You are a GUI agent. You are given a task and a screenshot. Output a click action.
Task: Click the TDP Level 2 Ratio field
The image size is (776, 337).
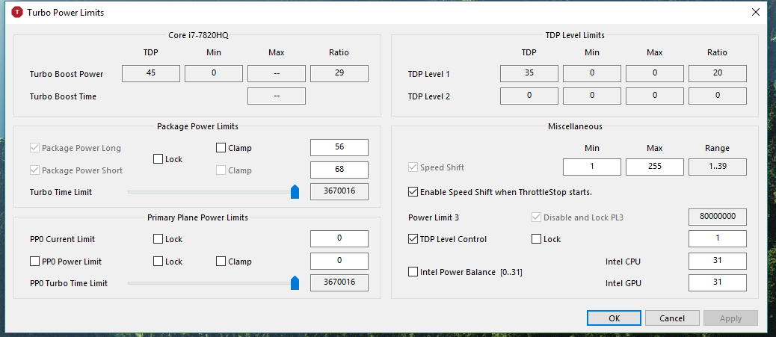coord(718,96)
